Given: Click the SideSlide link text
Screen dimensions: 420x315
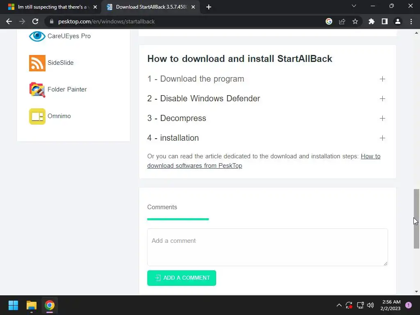Looking at the screenshot, I should (x=61, y=63).
